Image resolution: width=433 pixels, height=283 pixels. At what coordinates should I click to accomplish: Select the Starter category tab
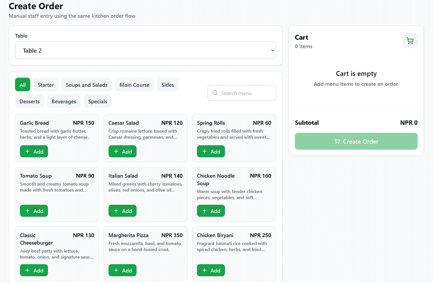(x=46, y=85)
